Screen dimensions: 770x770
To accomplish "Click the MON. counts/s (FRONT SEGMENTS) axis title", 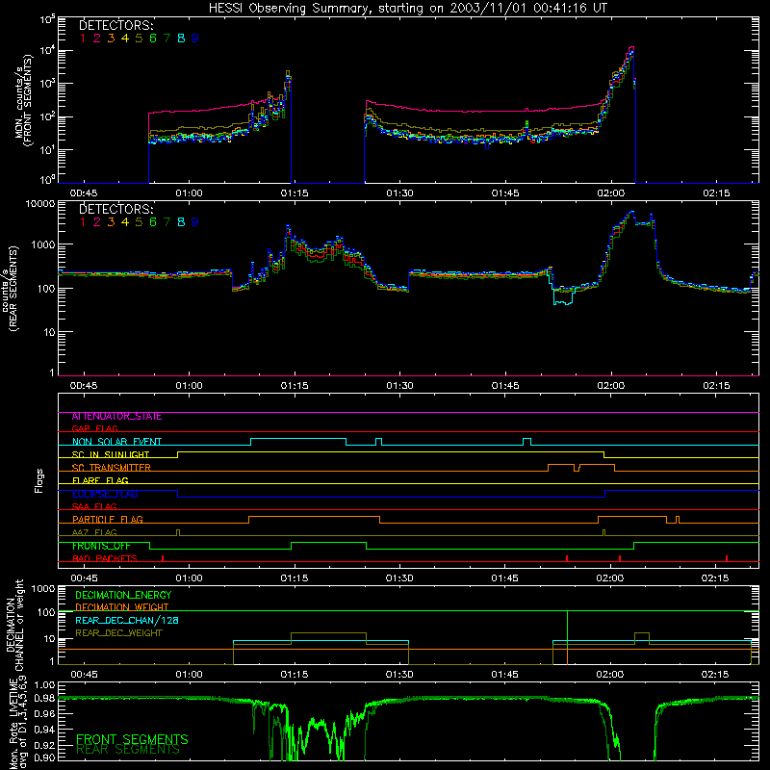I will [x=23, y=101].
